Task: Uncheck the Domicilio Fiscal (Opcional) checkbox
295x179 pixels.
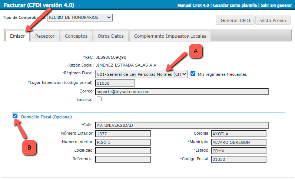Action: pos(15,116)
